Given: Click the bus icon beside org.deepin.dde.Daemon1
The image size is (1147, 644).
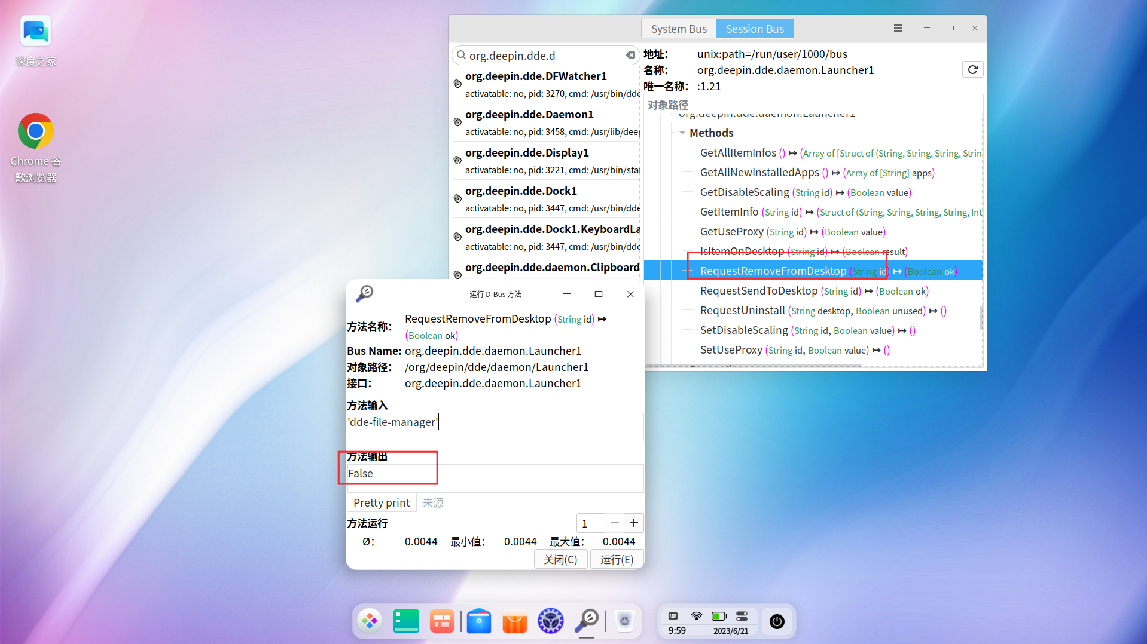Looking at the screenshot, I should (x=457, y=121).
